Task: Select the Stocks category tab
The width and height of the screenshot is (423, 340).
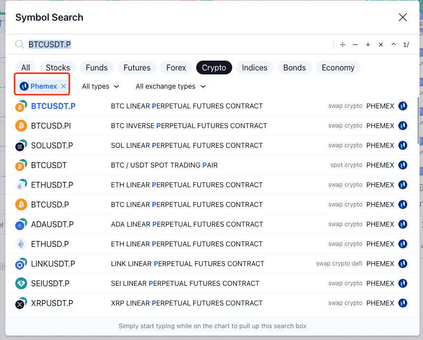Action: (58, 68)
